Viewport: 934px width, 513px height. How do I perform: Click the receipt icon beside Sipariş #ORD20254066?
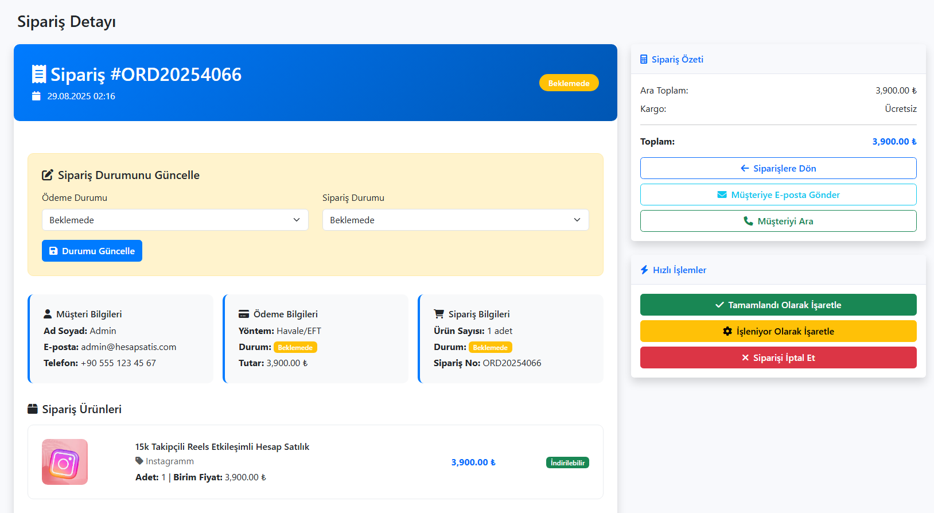click(x=39, y=74)
